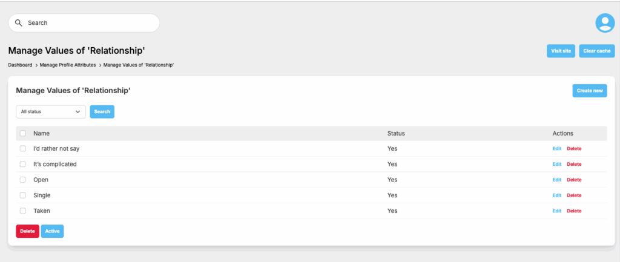Screen dimensions: 620x262
Task: Open the 'All status' dropdown
Action: click(x=51, y=112)
